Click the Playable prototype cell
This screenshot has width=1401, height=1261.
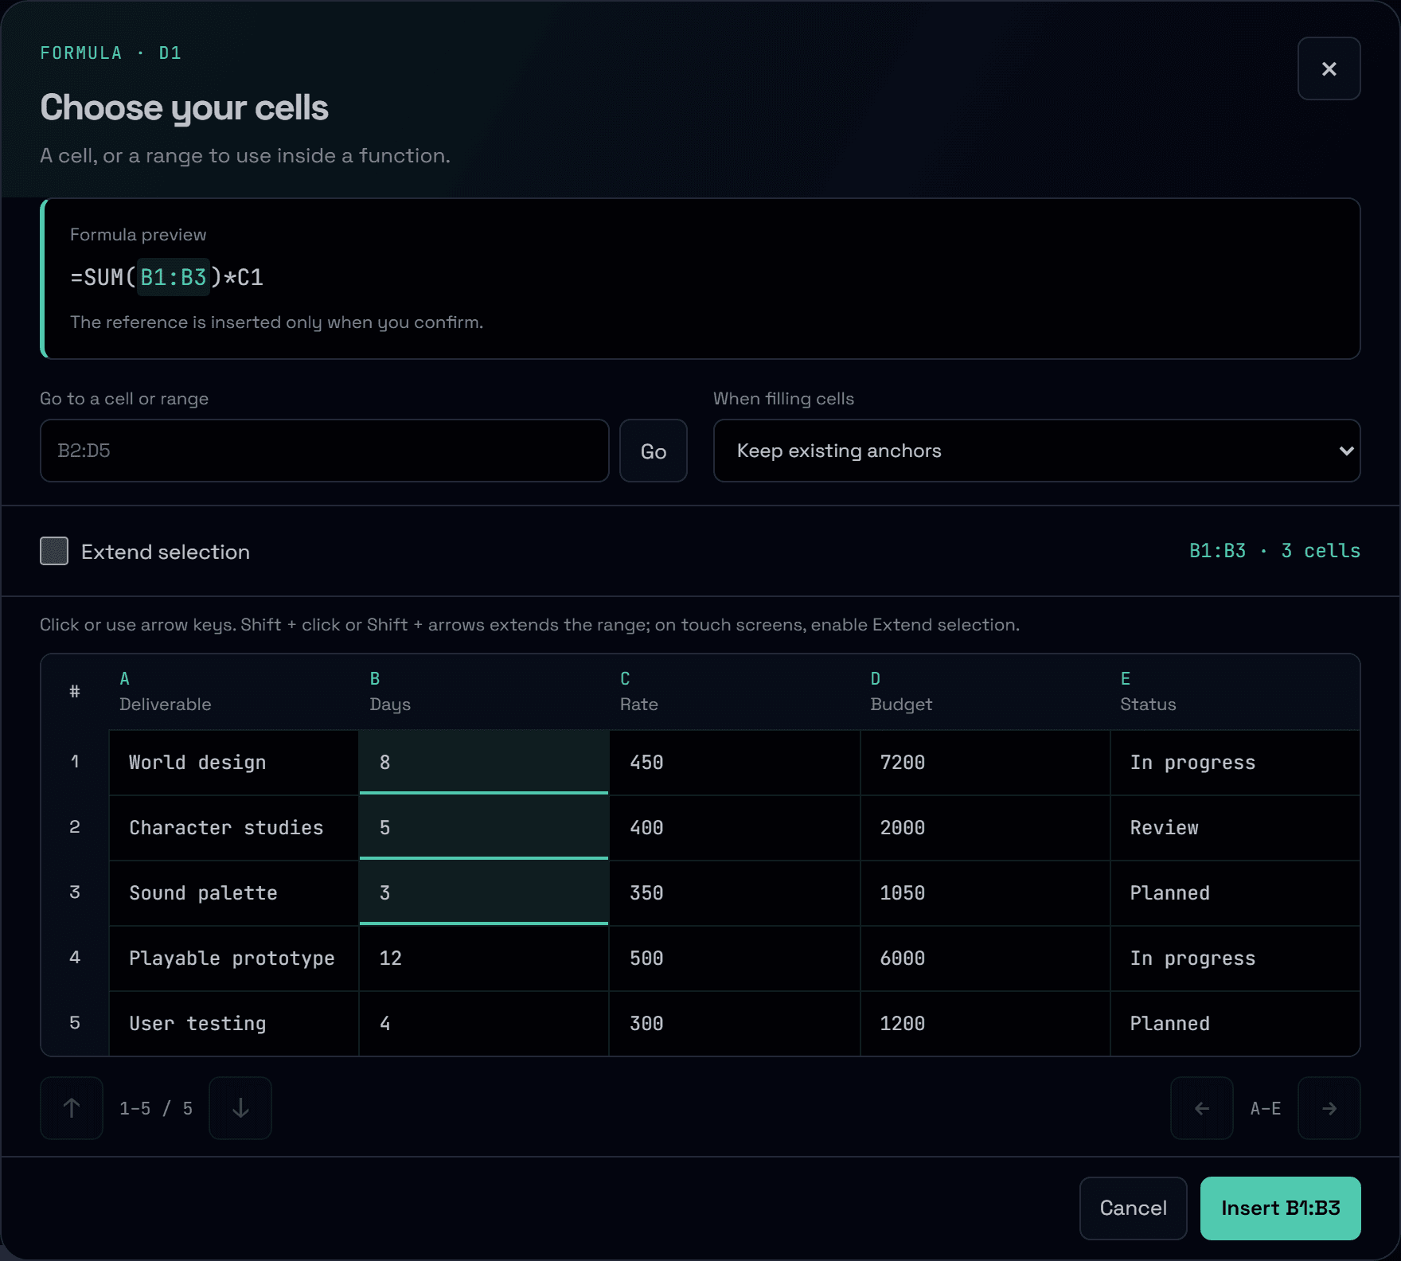pos(234,958)
